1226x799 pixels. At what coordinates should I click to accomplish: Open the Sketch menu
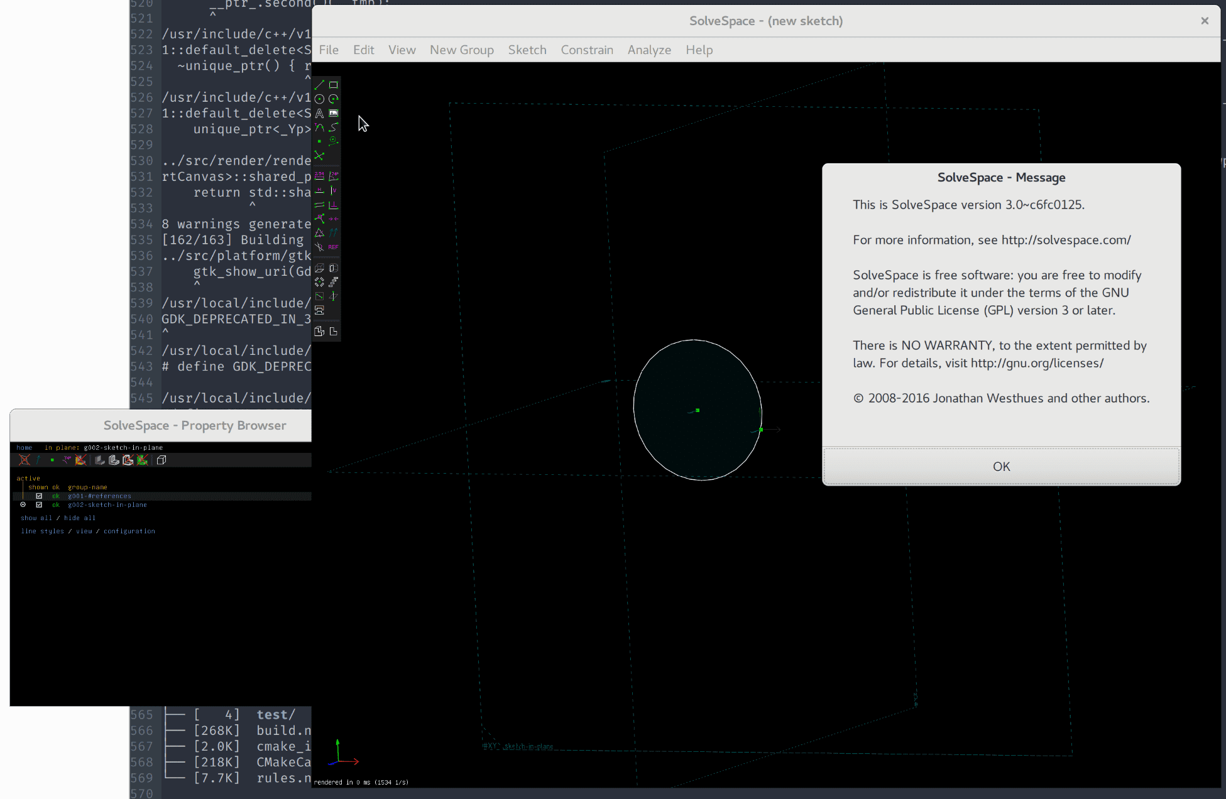(527, 50)
